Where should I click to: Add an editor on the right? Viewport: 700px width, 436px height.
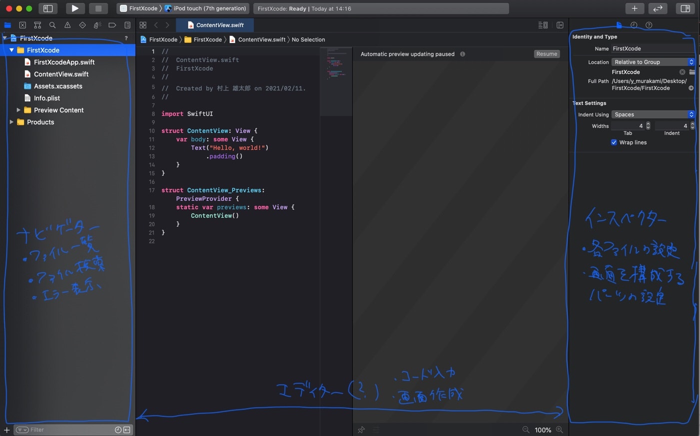560,25
